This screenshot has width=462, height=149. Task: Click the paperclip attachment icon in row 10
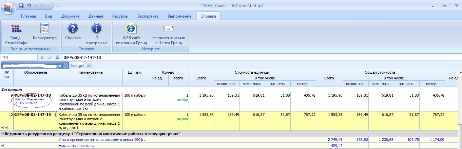(x=55, y=115)
